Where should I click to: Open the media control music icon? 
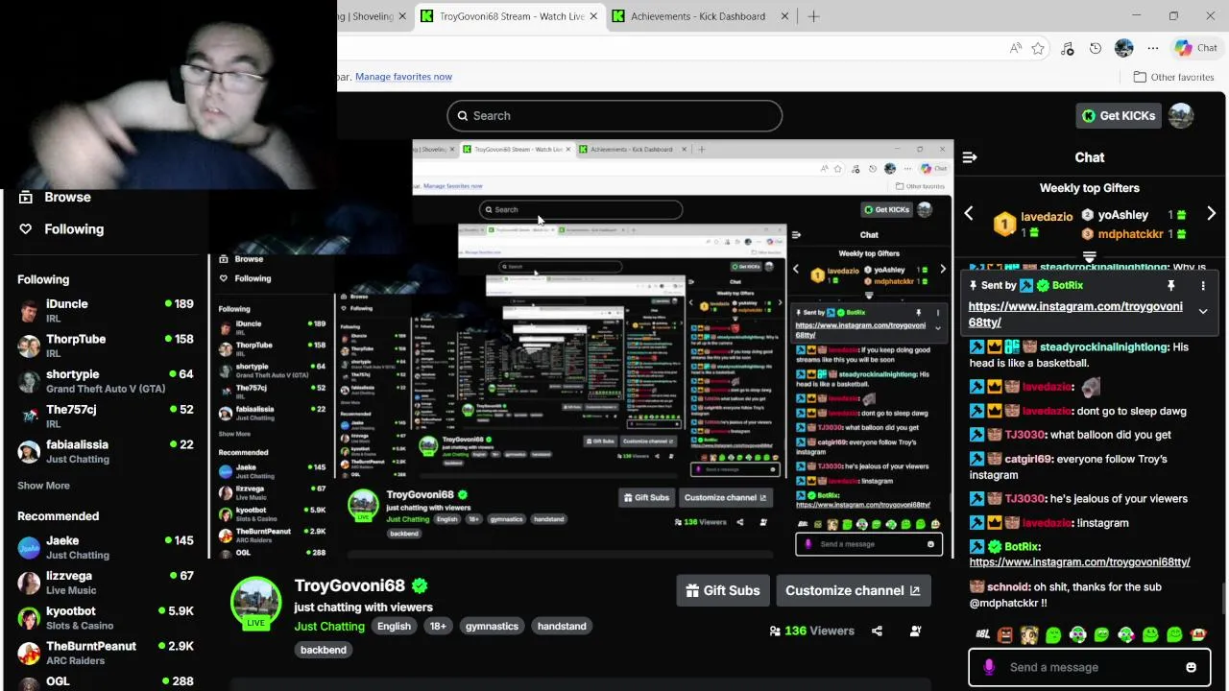[1067, 48]
